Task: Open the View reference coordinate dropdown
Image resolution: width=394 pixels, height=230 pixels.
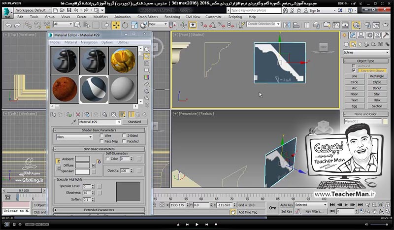Action: (x=158, y=24)
